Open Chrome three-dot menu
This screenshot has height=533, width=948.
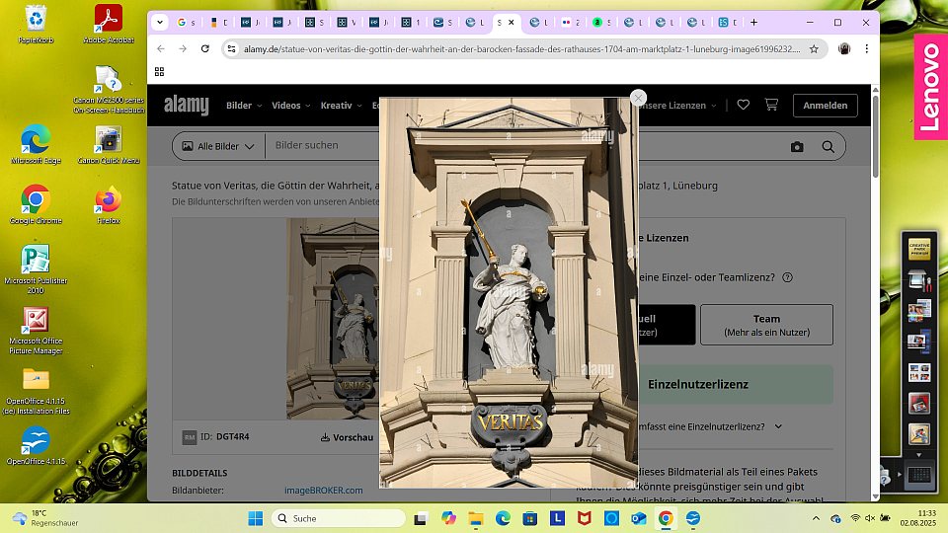(866, 49)
